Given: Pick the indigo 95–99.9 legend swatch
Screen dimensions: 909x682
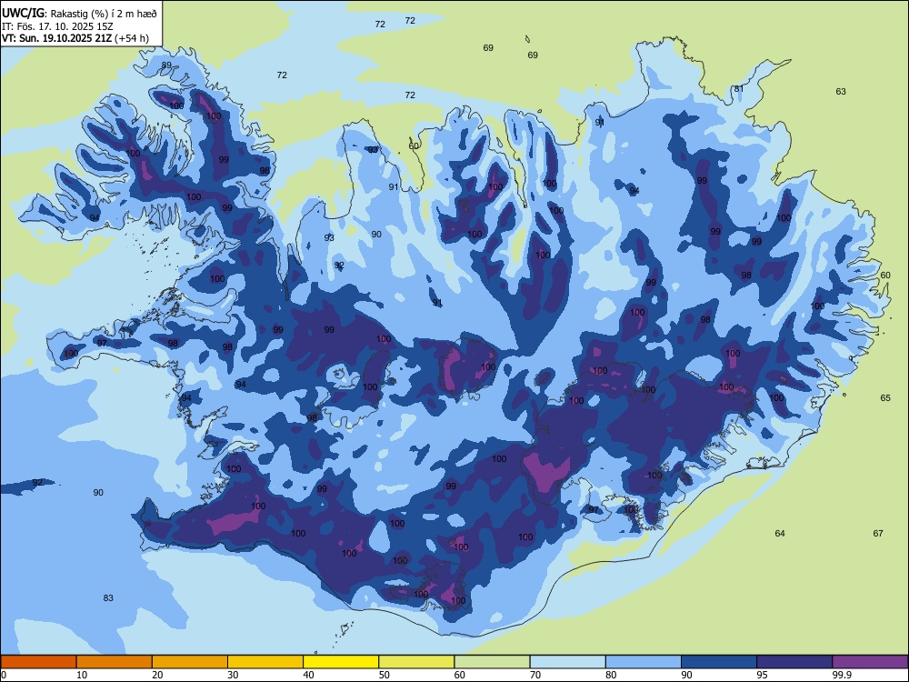Looking at the screenshot, I should [794, 662].
